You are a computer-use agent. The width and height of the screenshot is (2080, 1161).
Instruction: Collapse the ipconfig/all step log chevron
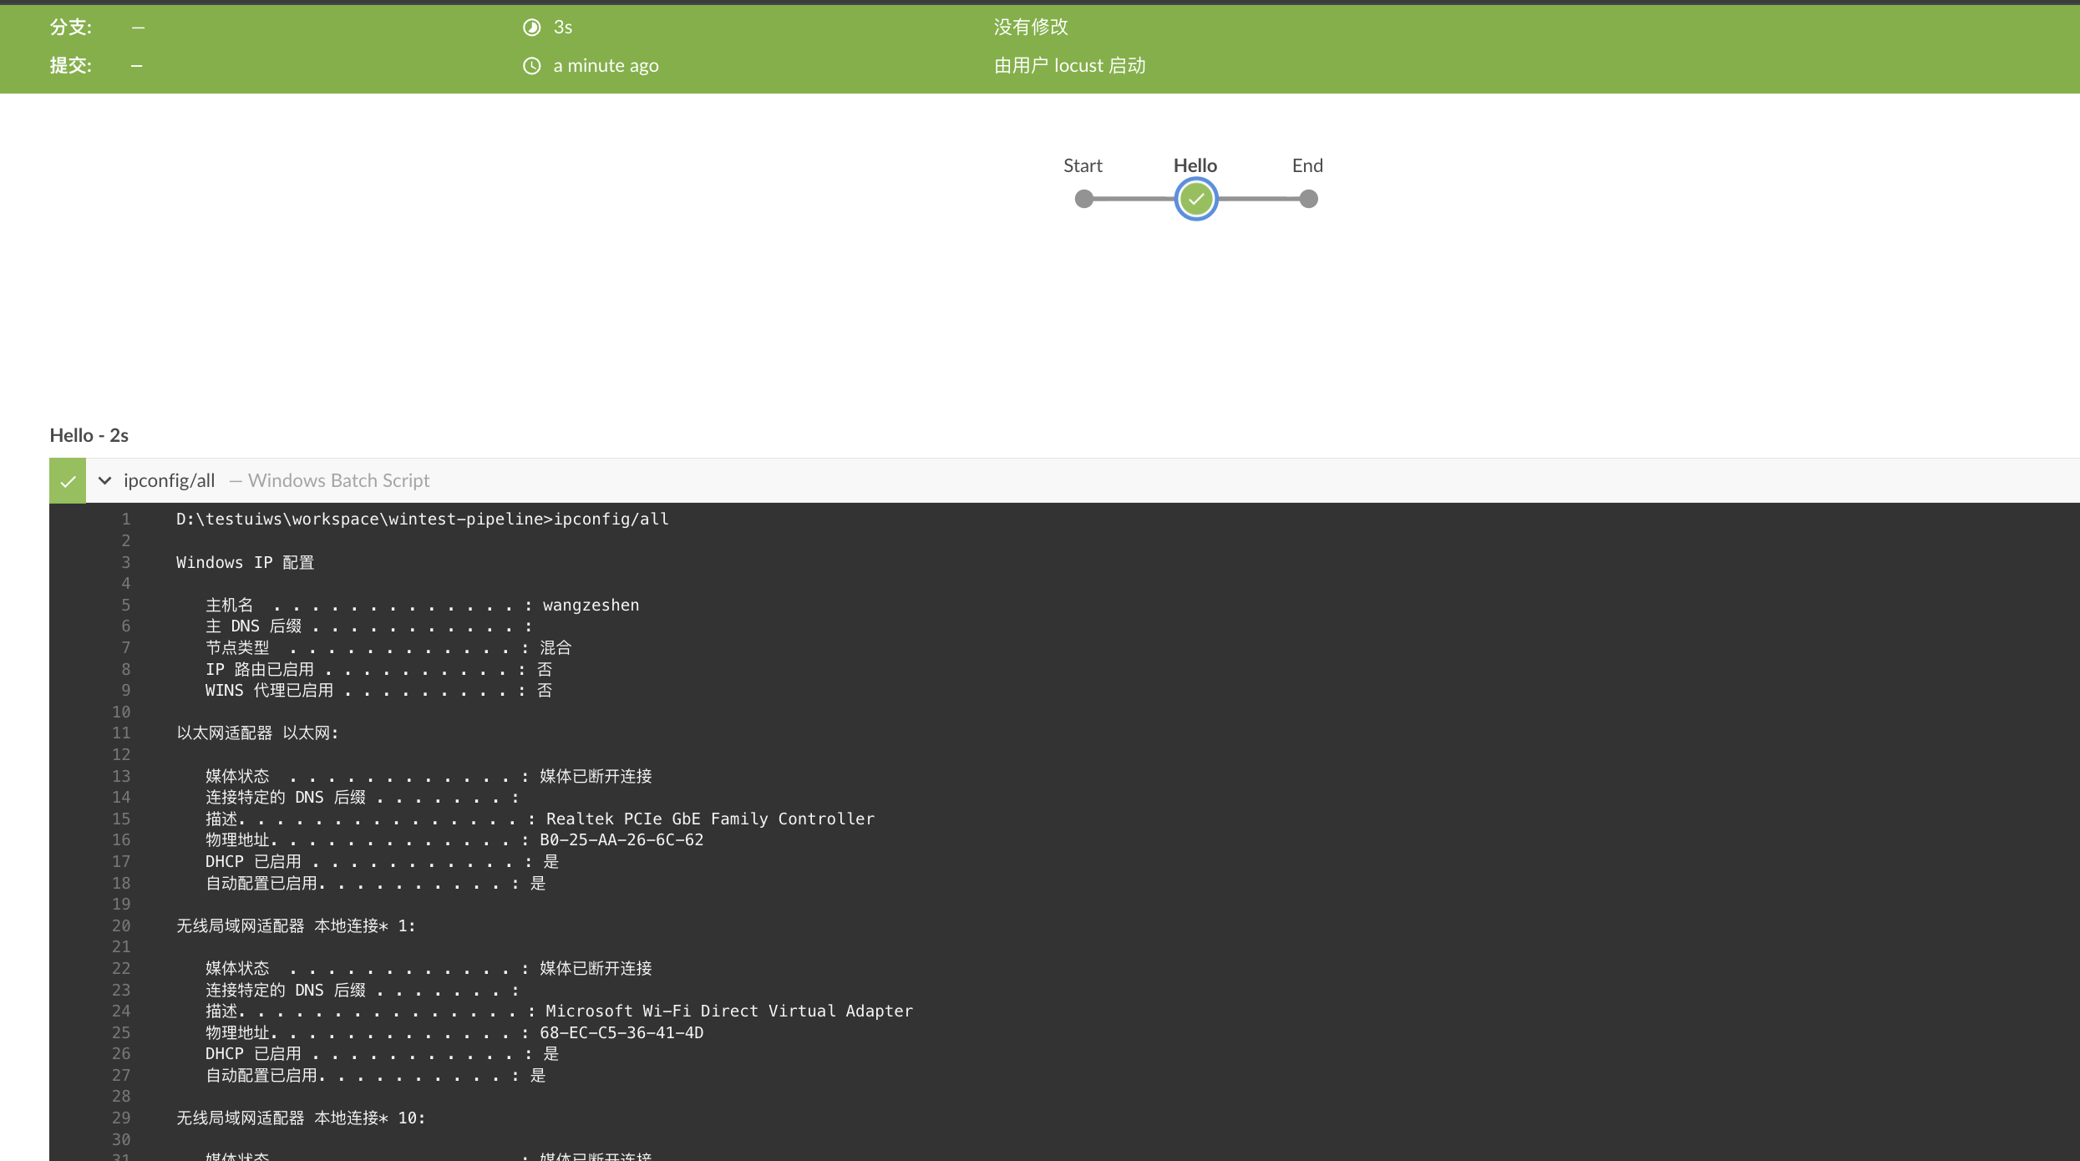click(x=105, y=480)
